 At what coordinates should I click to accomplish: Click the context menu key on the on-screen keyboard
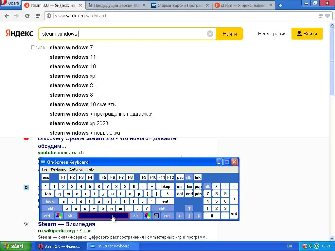click(x=156, y=216)
